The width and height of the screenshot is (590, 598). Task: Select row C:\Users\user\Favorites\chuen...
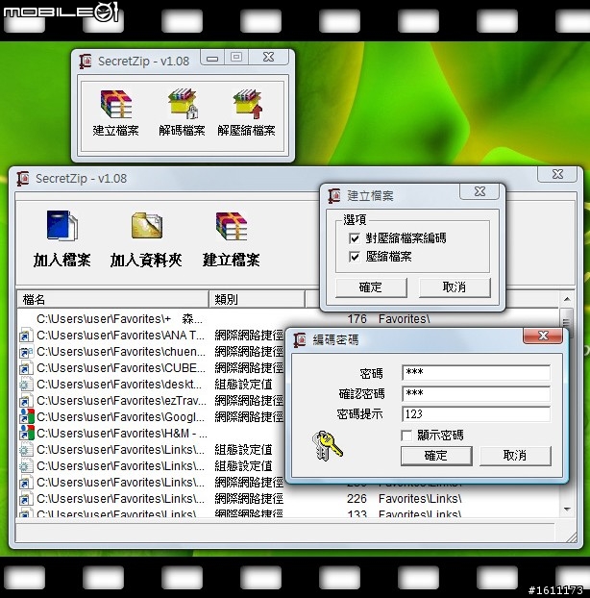pyautogui.click(x=121, y=352)
